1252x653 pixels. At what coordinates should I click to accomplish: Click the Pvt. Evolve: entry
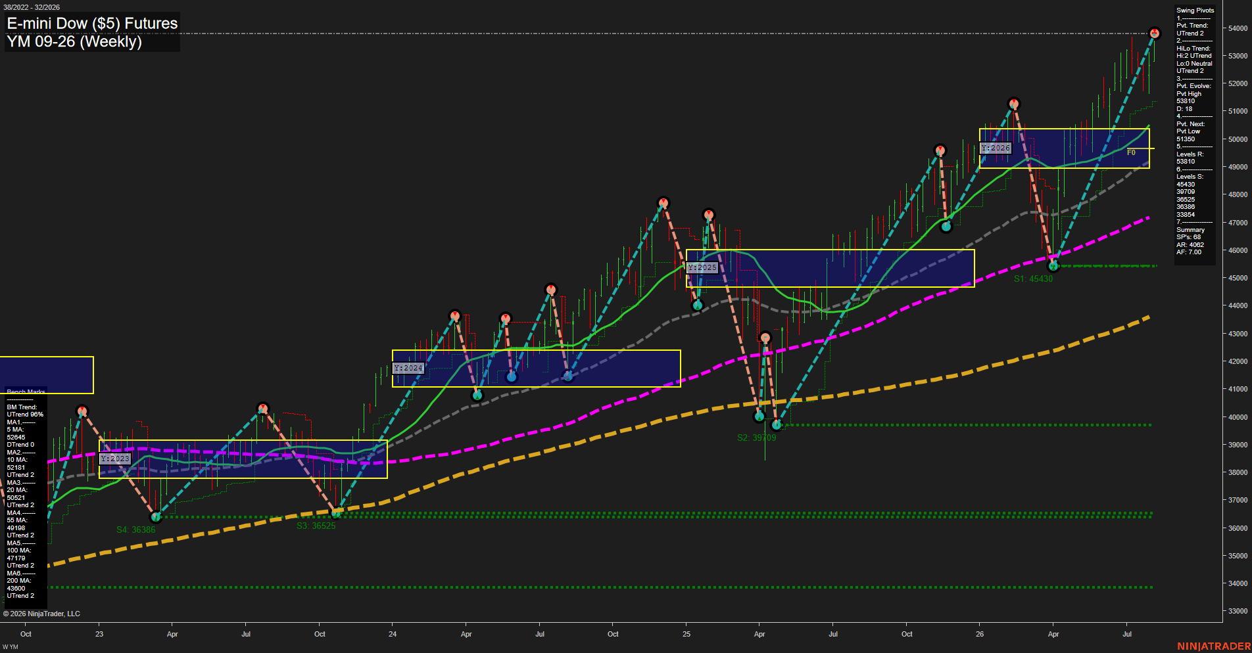(1193, 86)
